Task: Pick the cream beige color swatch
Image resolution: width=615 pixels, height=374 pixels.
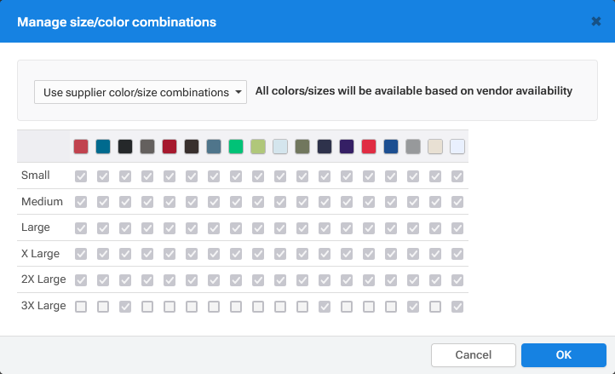Action: point(435,147)
